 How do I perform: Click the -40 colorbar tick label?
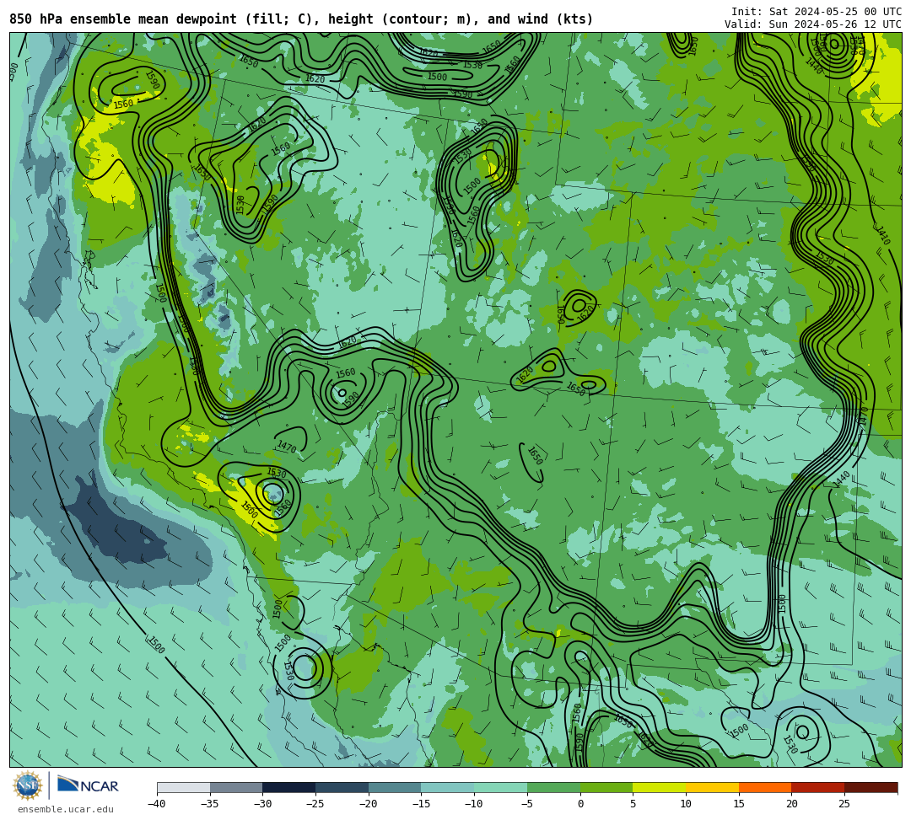156,804
